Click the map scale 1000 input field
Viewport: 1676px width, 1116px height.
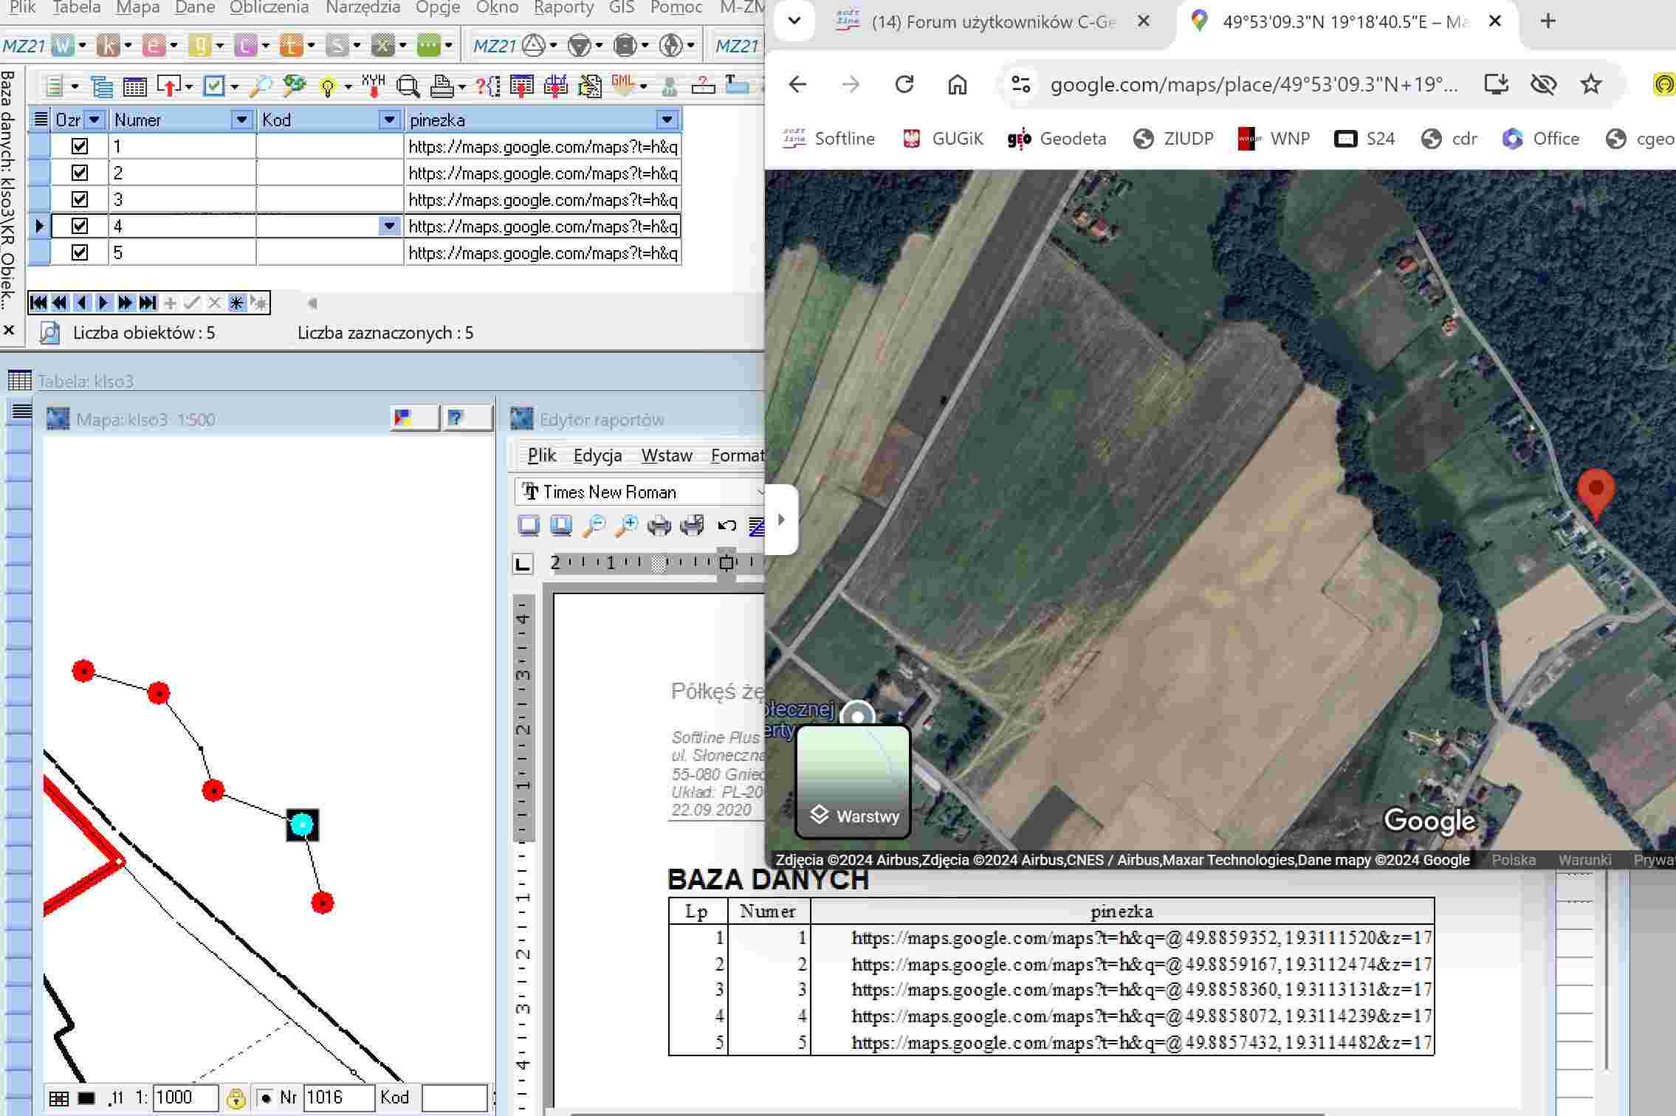coord(185,1098)
